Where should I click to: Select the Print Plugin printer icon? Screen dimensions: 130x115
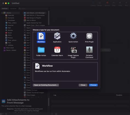[89, 36]
